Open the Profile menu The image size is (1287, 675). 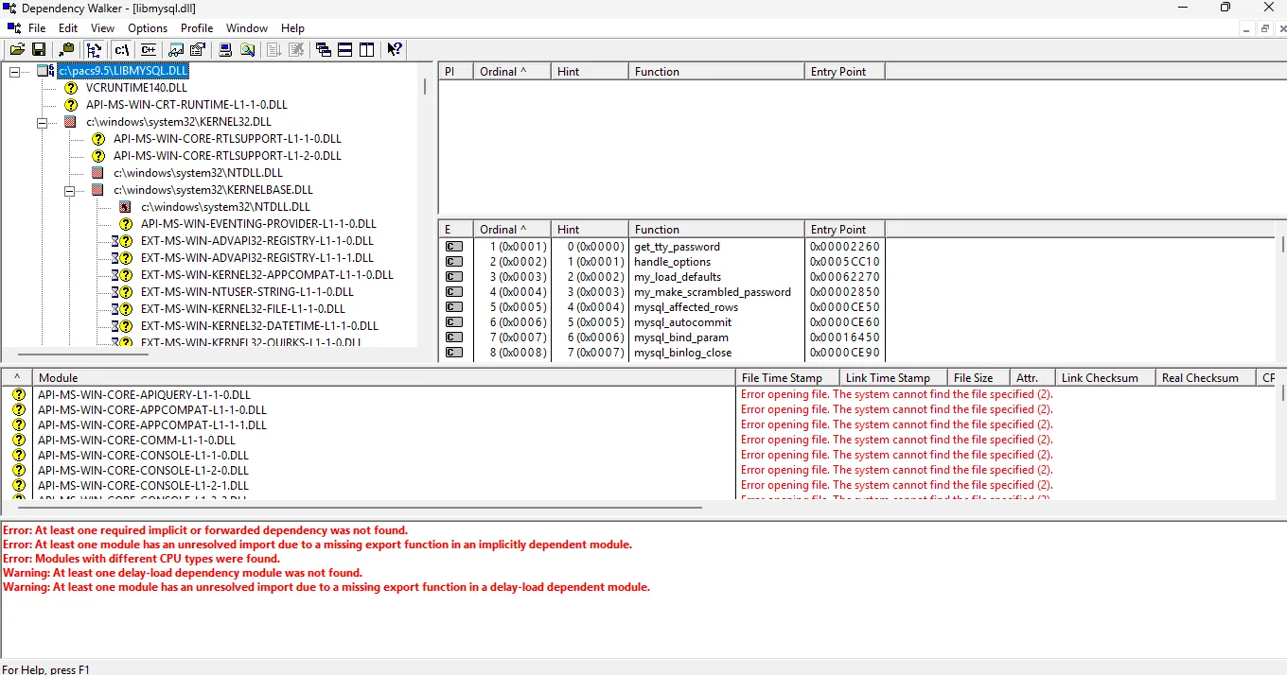197,28
